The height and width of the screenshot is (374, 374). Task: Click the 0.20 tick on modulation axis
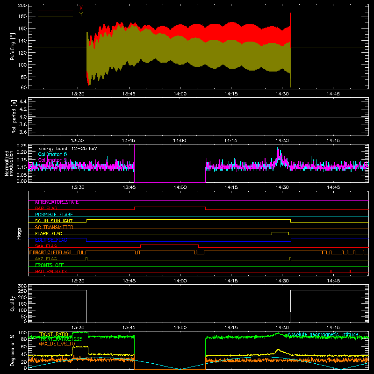22,152
